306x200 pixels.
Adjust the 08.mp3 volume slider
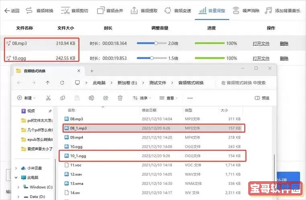[156, 43]
